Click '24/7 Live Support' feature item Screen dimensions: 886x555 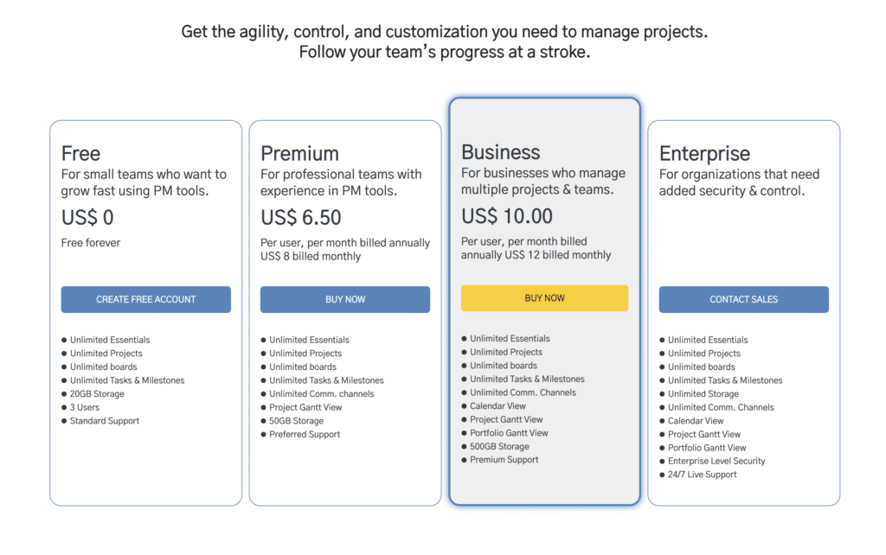[703, 475]
